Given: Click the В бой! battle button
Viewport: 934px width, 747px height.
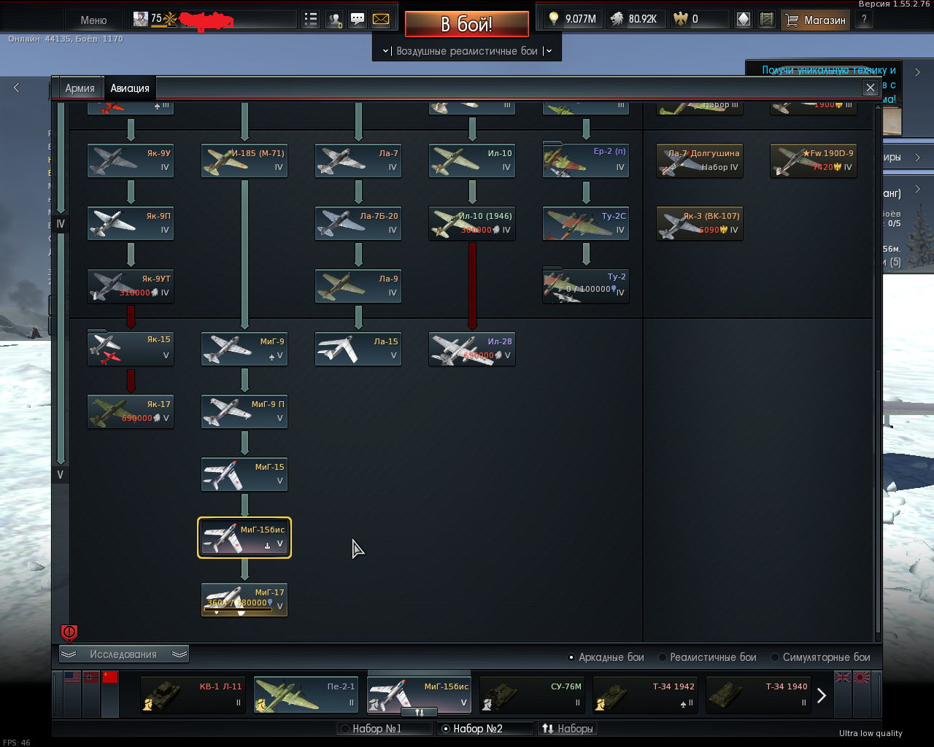Looking at the screenshot, I should pos(467,24).
